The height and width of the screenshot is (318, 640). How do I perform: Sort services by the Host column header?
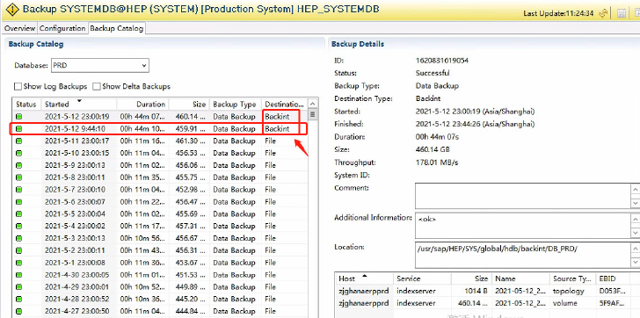pos(364,278)
